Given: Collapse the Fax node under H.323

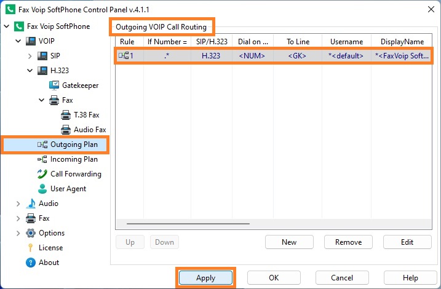Looking at the screenshot, I should pyautogui.click(x=42, y=100).
